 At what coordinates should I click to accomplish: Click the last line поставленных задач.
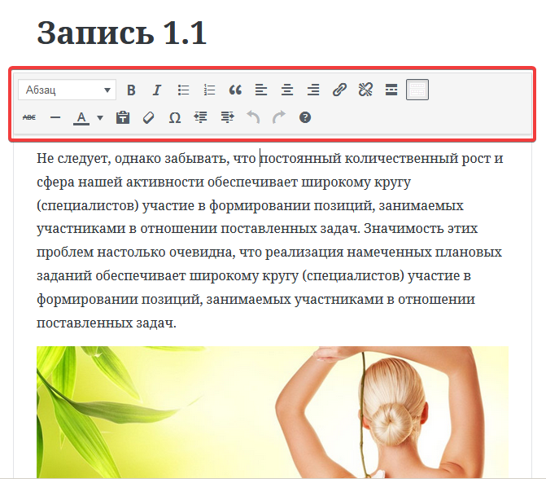(107, 323)
